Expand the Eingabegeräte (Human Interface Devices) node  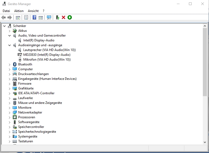pyautogui.click(x=9, y=79)
